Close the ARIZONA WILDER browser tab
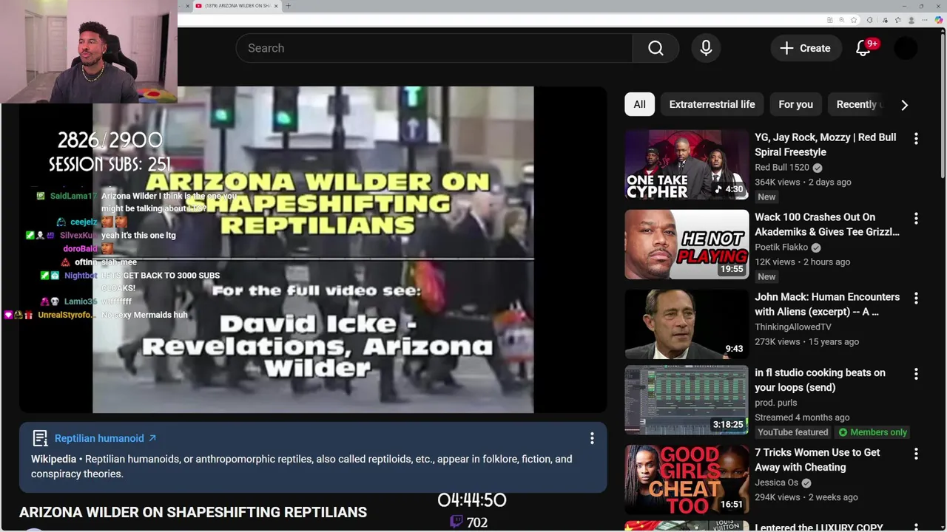The width and height of the screenshot is (947, 532). point(276,6)
